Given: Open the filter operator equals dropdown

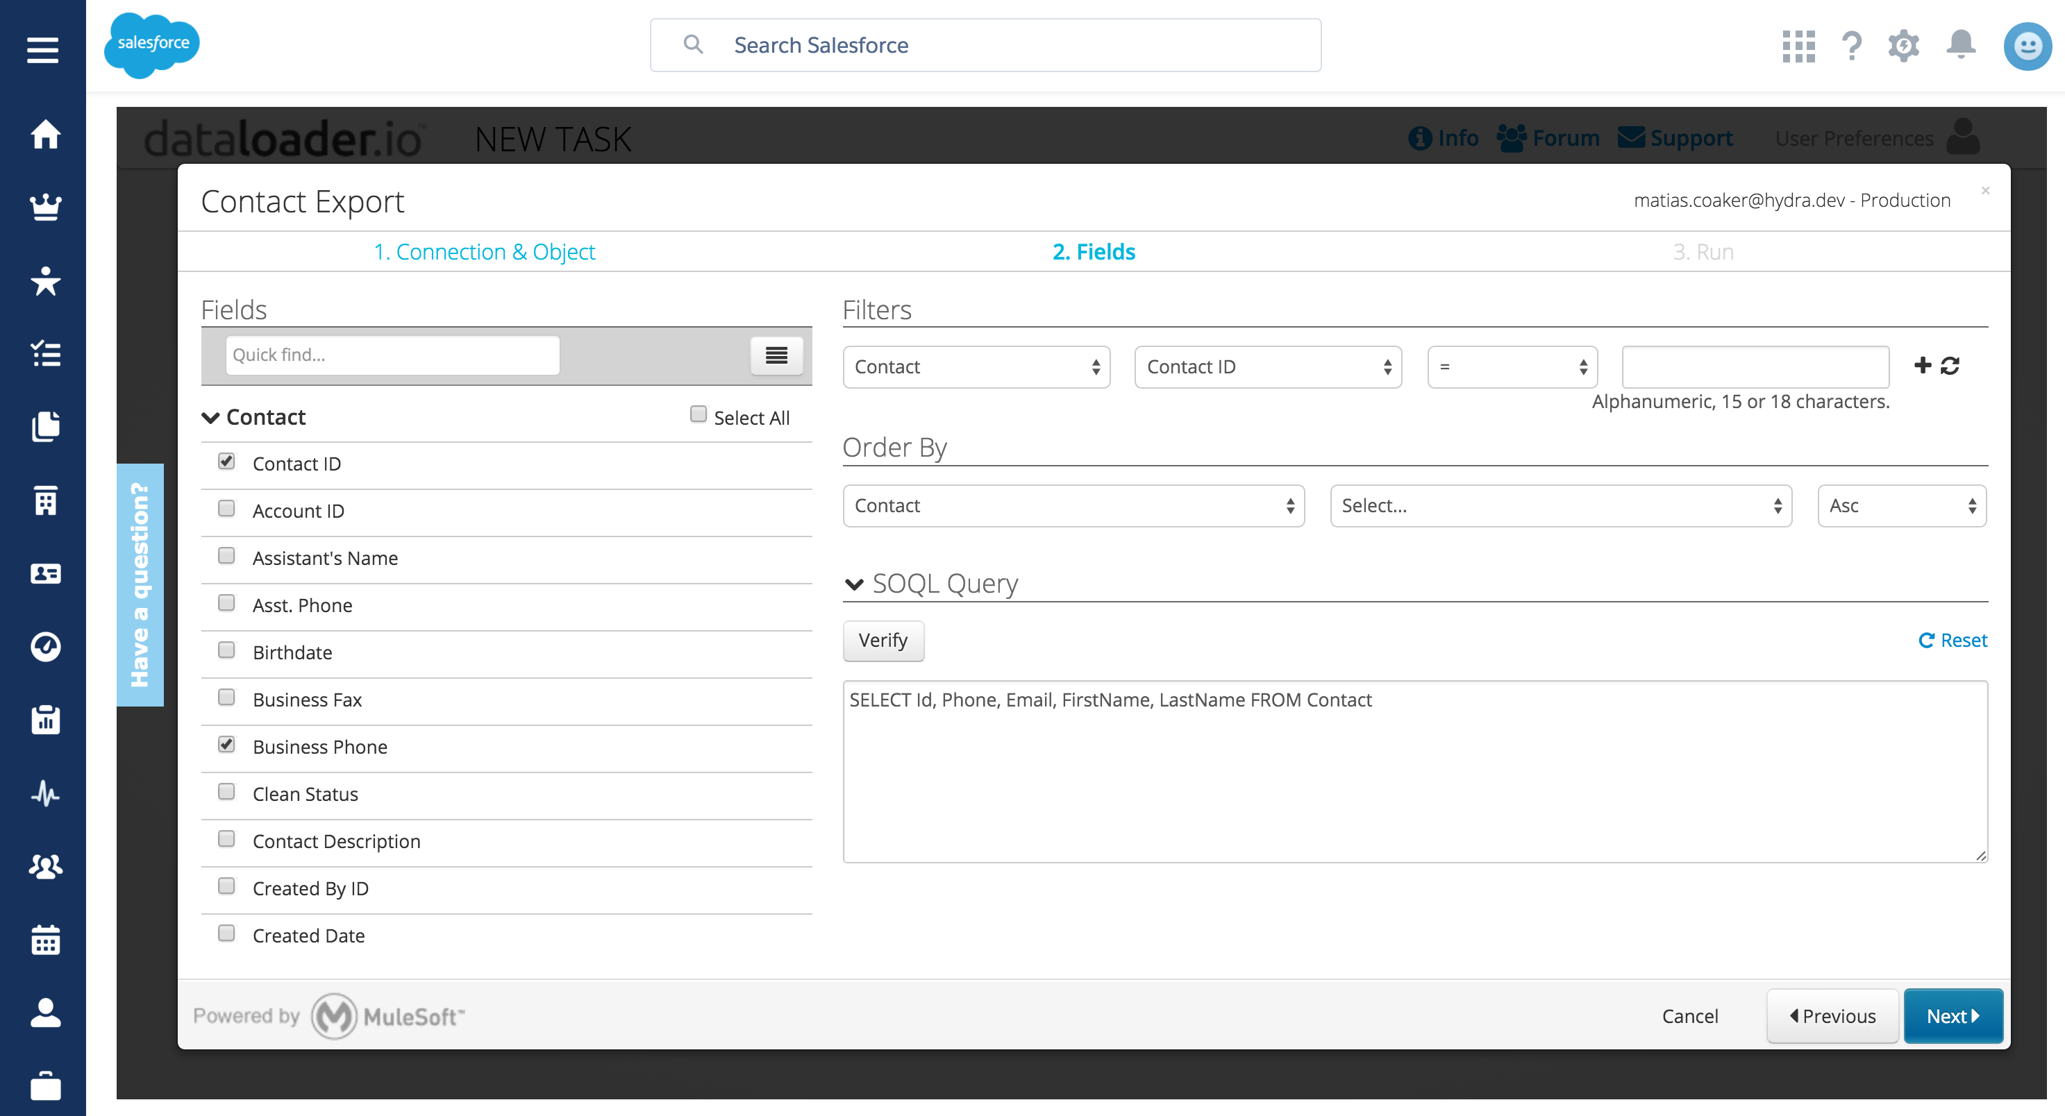Looking at the screenshot, I should tap(1512, 367).
